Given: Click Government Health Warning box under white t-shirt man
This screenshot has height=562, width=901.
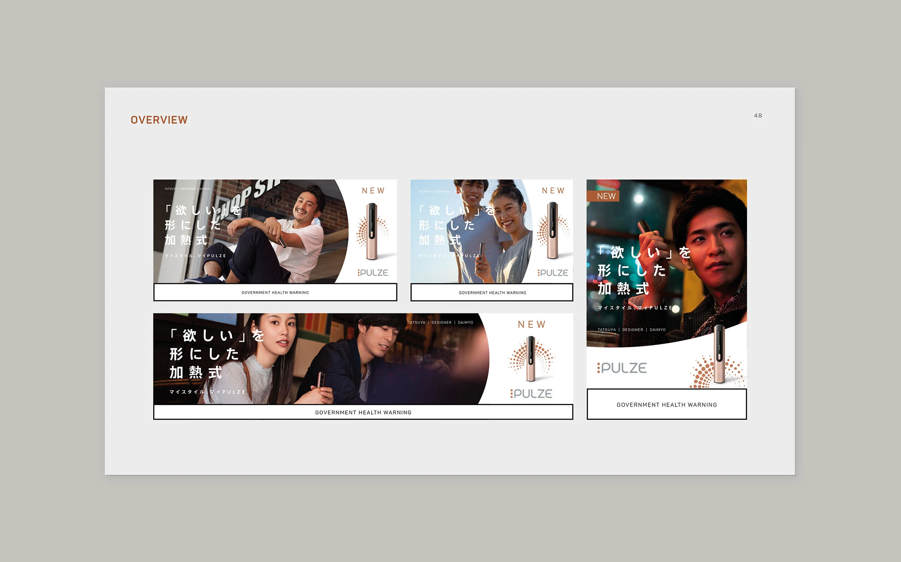Looking at the screenshot, I should 275,293.
